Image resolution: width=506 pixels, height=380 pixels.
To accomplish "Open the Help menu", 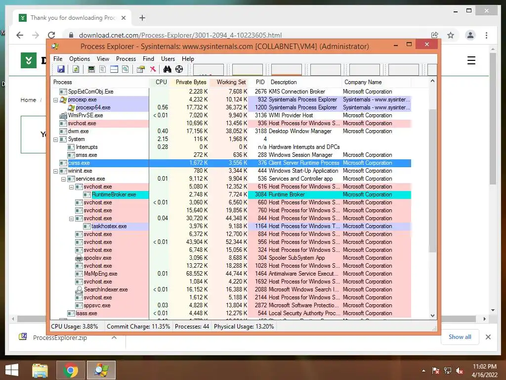I will 188,59.
